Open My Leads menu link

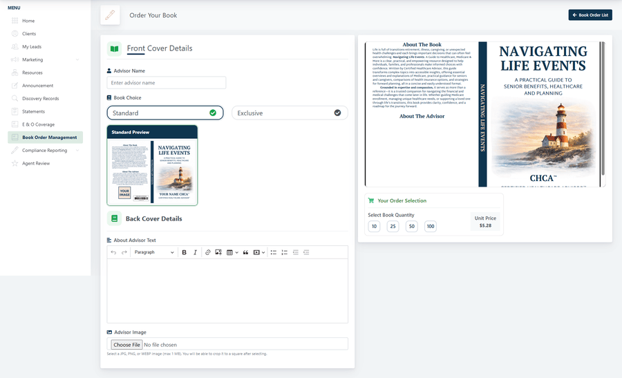click(x=32, y=47)
